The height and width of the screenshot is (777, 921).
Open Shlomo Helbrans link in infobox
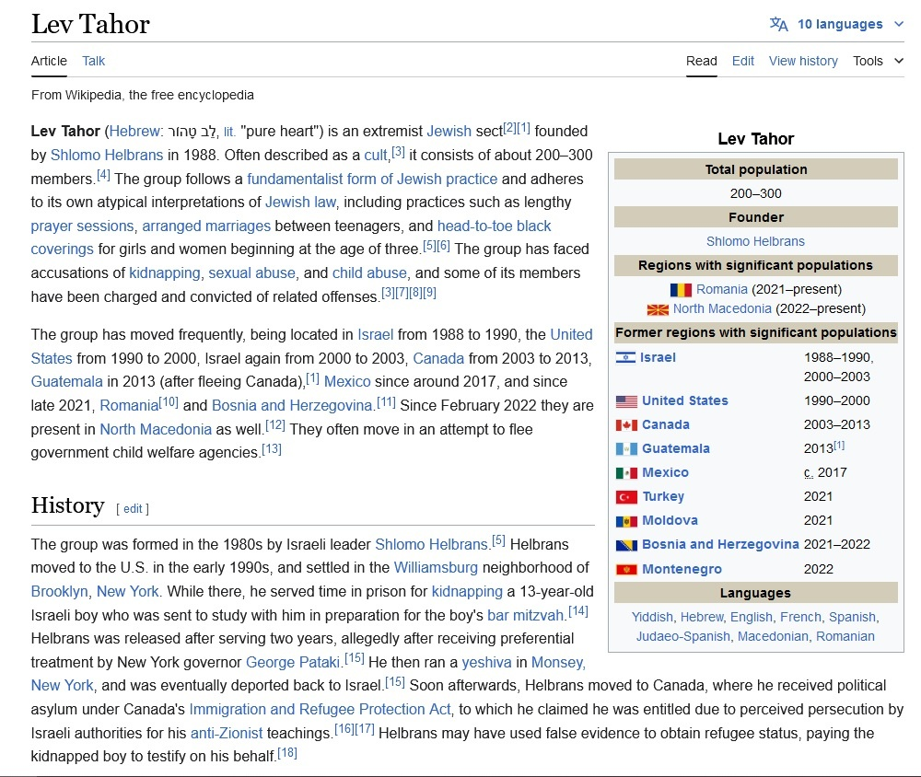(755, 241)
